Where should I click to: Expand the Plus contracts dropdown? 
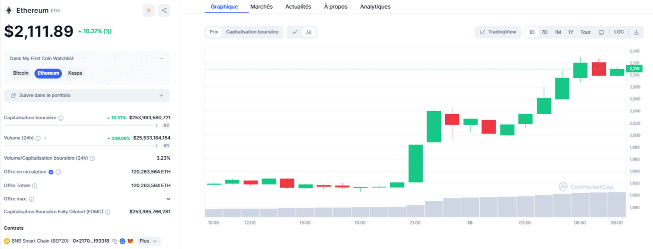(149, 241)
